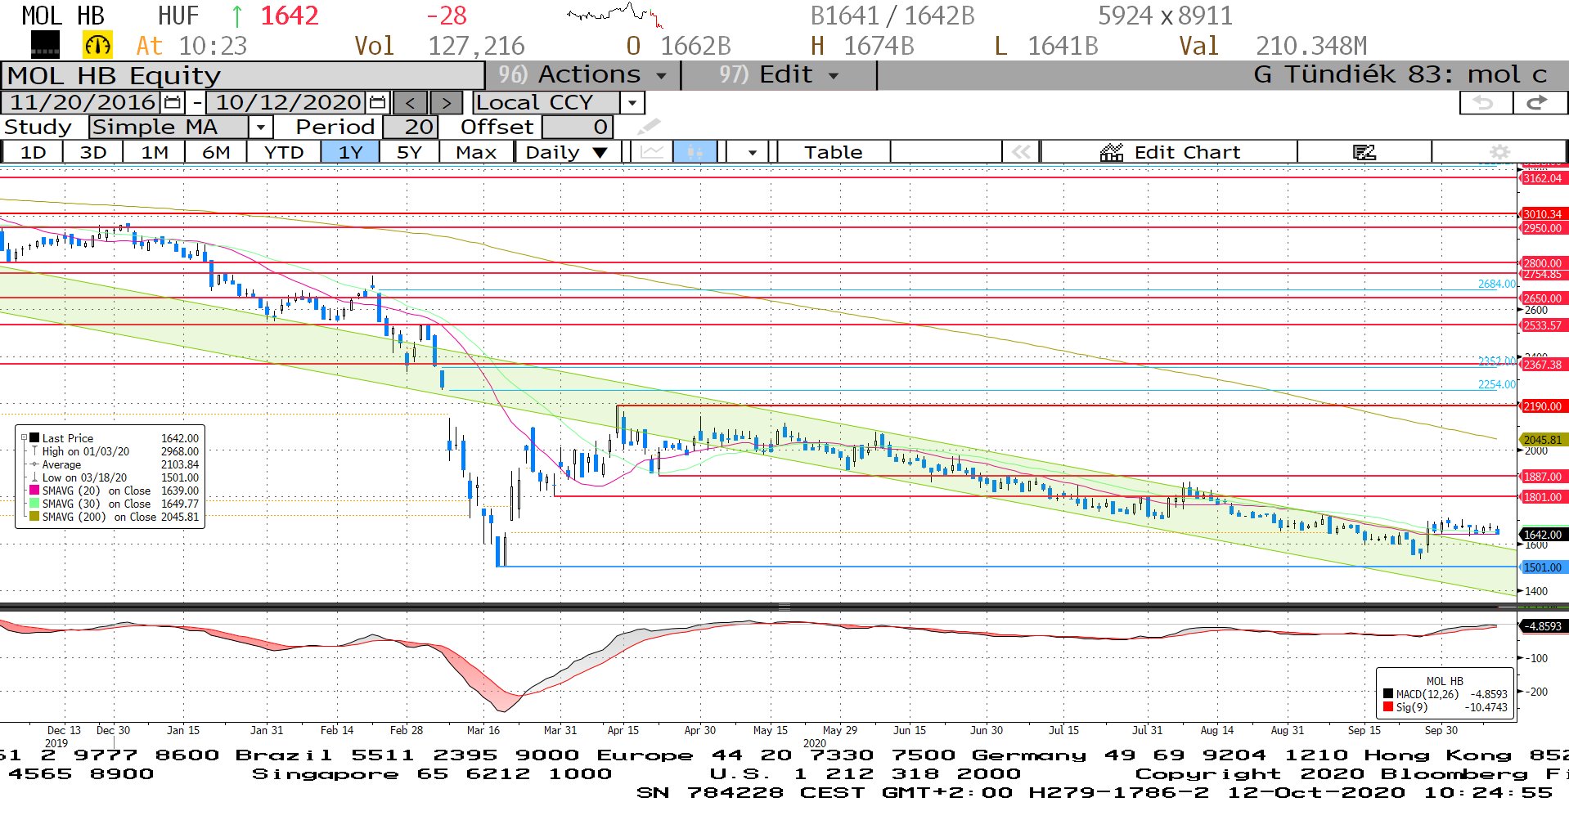Click the 2045.81 SMAVG 200 axis label

(1542, 440)
